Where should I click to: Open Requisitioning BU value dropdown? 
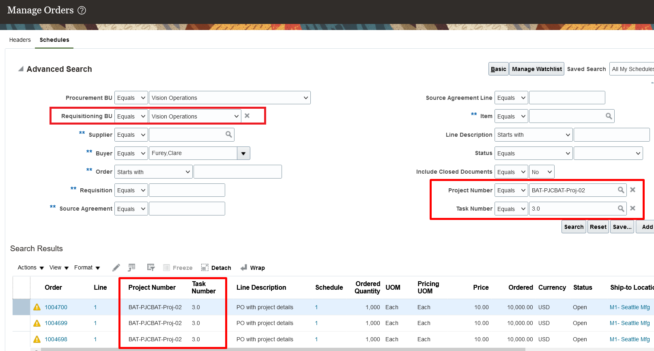point(195,116)
